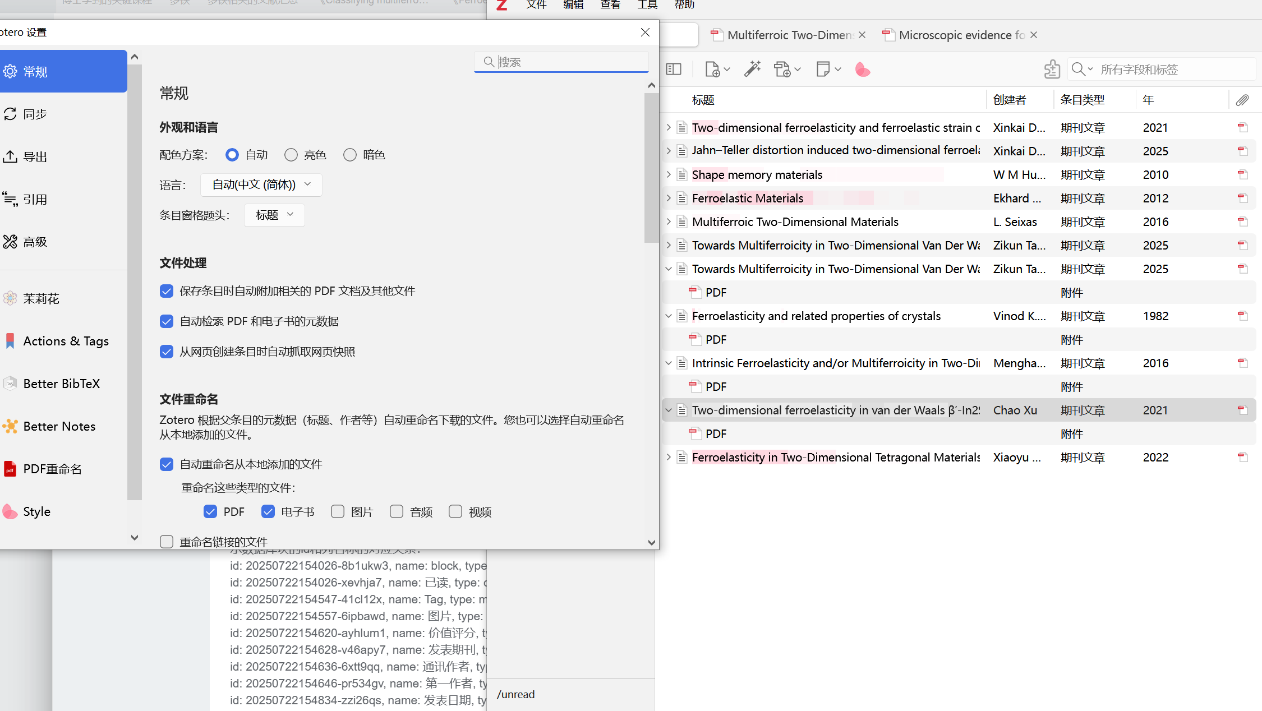Expand the Shape memory materials item
Viewport: 1262px width, 711px height.
click(x=669, y=174)
